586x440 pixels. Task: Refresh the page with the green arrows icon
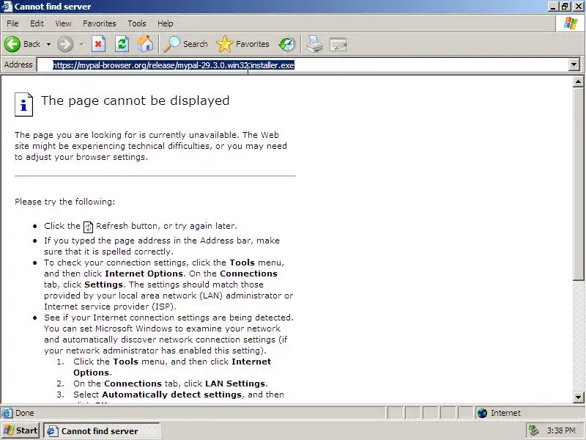click(x=122, y=44)
